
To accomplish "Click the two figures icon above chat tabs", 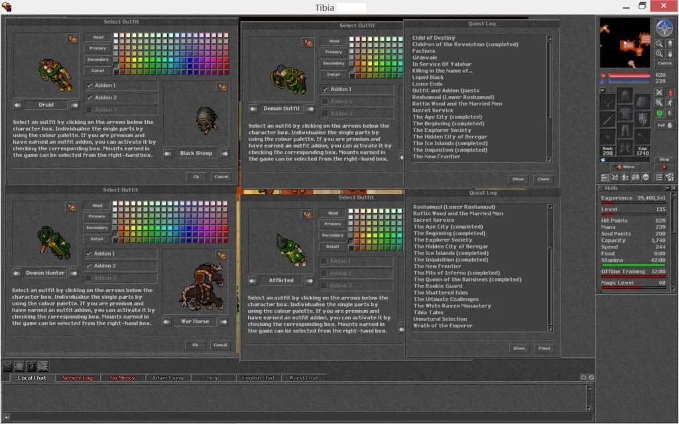I will tap(31, 366).
